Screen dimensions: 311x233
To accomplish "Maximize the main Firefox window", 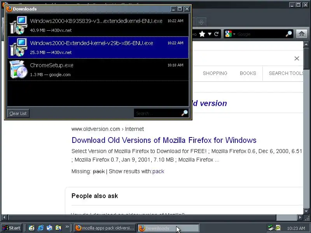I will tap(298, 5).
